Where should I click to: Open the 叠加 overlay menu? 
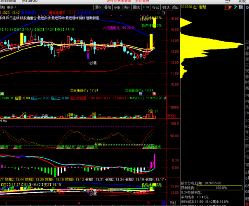pyautogui.click(x=108, y=7)
